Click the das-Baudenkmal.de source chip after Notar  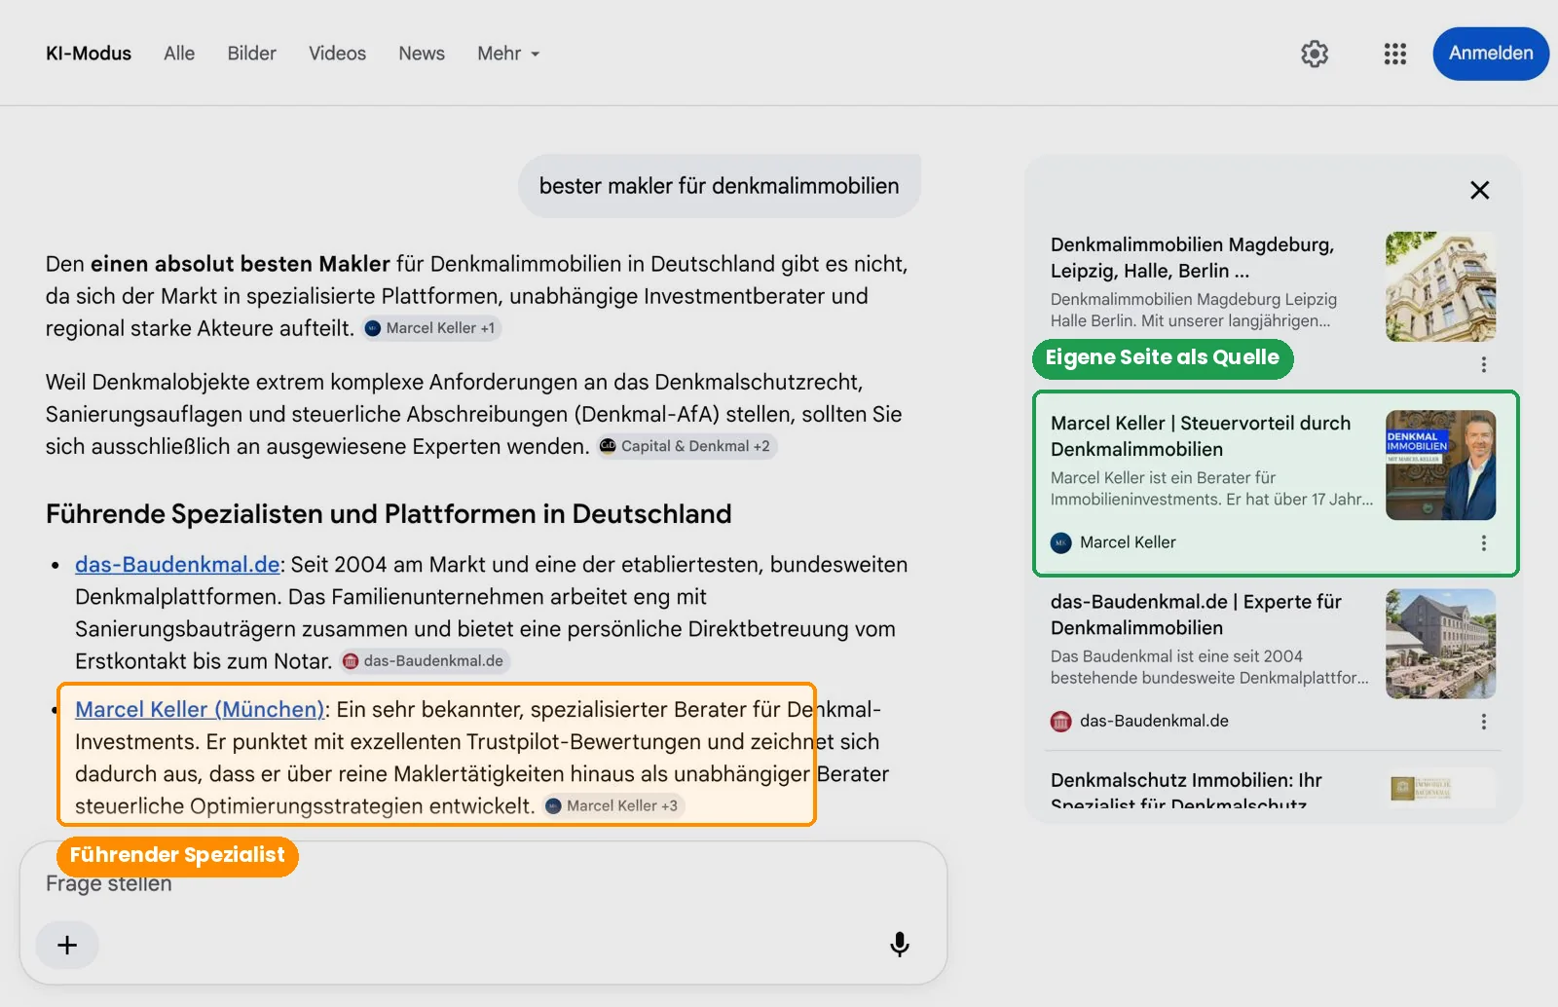[x=424, y=661]
